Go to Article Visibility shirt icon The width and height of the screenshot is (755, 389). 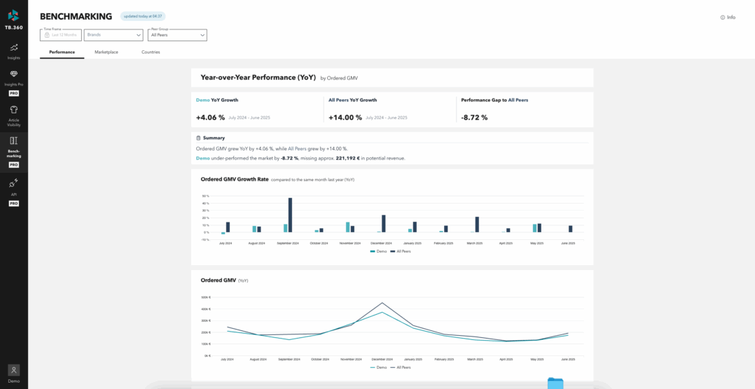[13, 110]
